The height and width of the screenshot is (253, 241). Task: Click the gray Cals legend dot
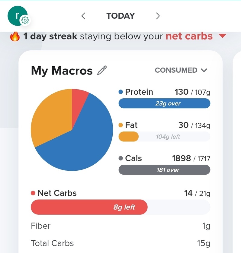[x=120, y=158]
